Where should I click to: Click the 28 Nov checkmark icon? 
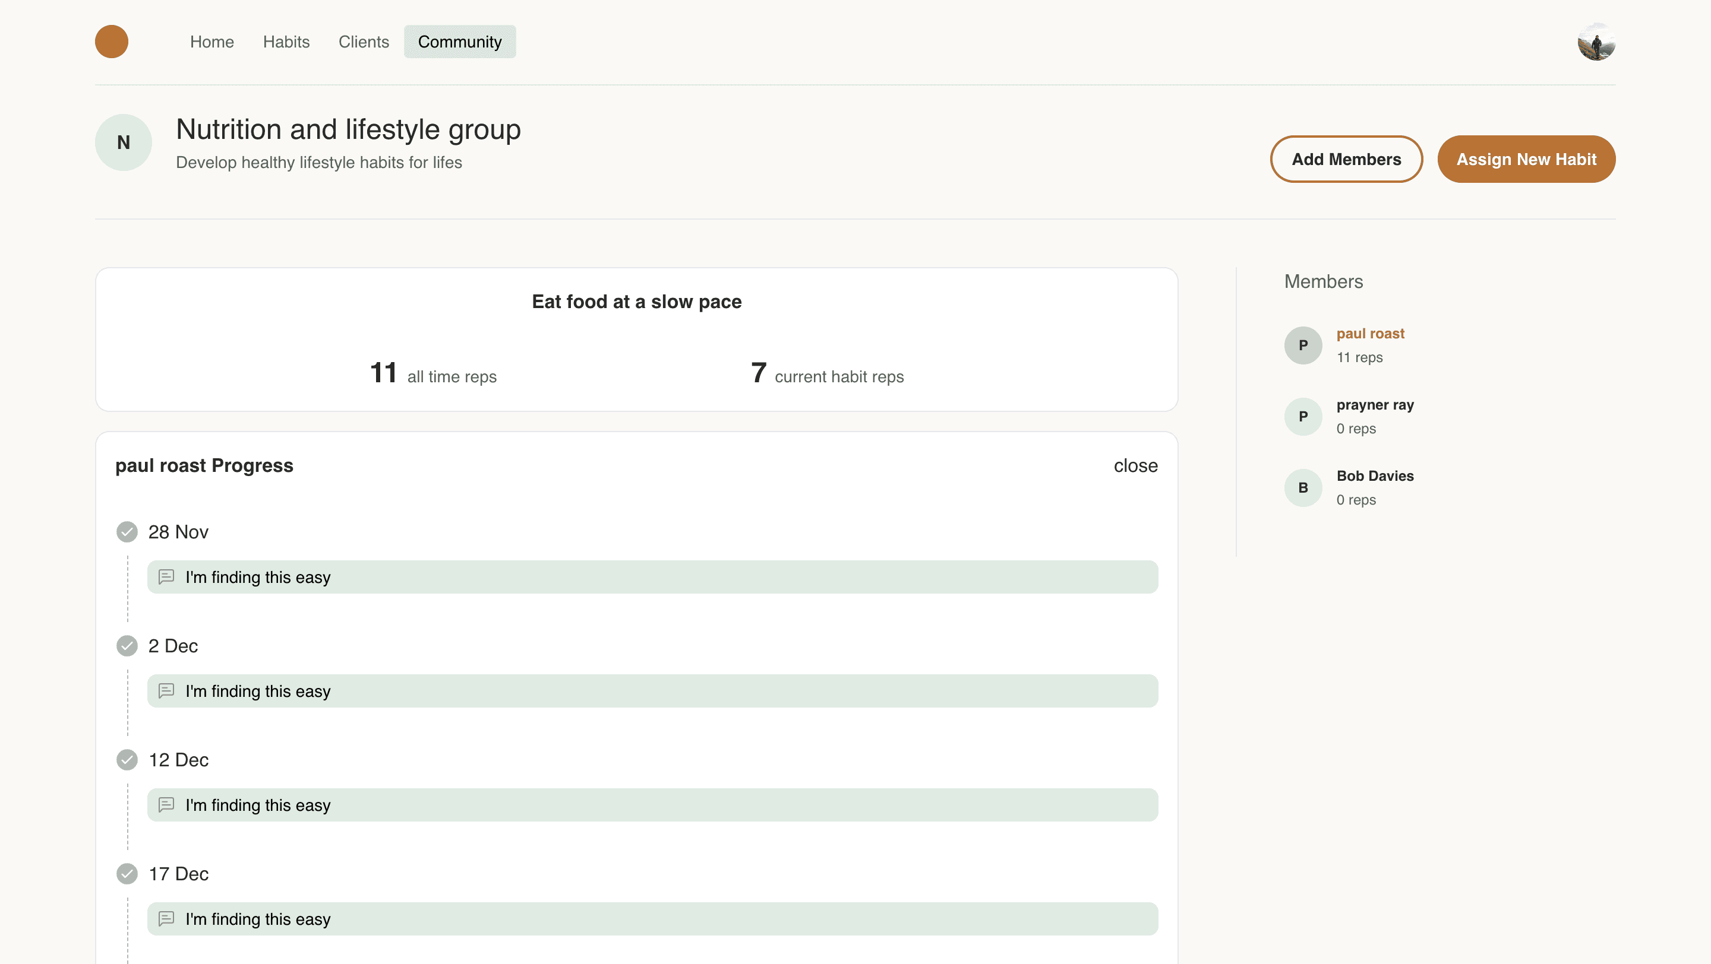[x=127, y=532]
